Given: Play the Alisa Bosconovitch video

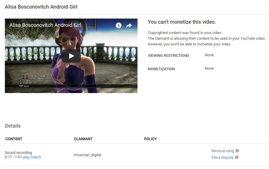Looking at the screenshot, I should click(x=71, y=56).
